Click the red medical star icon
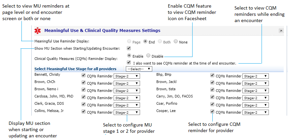This screenshot has height=140, width=288. (x=38, y=31)
